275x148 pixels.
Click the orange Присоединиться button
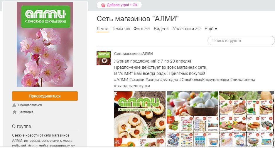pos(45,96)
